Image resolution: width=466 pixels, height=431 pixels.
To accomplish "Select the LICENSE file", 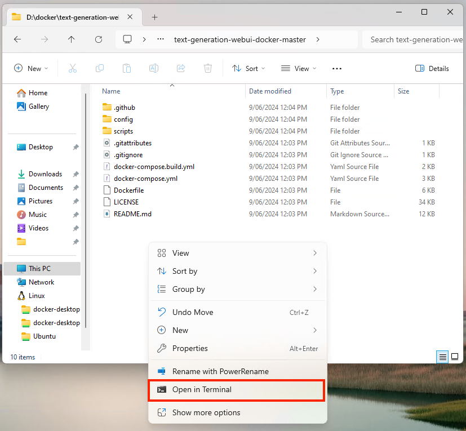I will pyautogui.click(x=126, y=202).
